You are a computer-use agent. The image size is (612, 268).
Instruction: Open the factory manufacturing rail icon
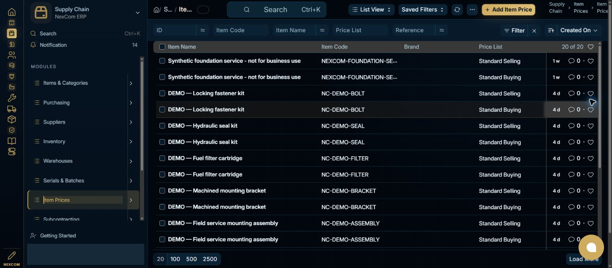pyautogui.click(x=12, y=87)
